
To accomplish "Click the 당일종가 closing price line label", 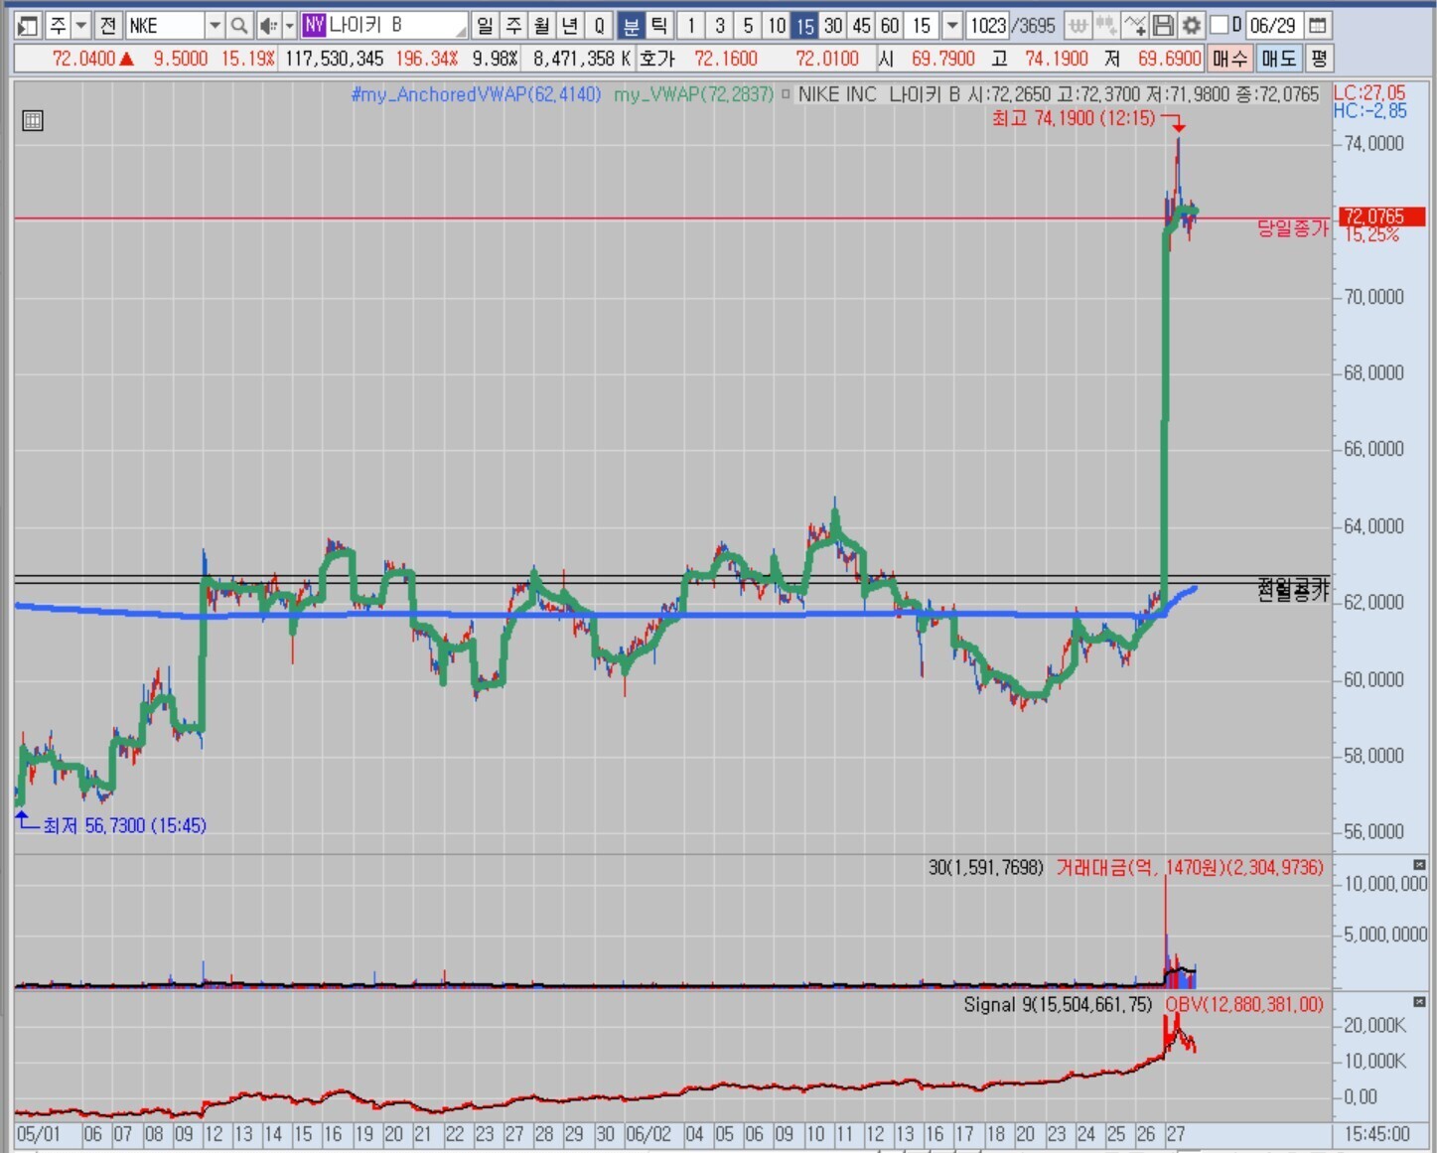I will coord(1292,228).
